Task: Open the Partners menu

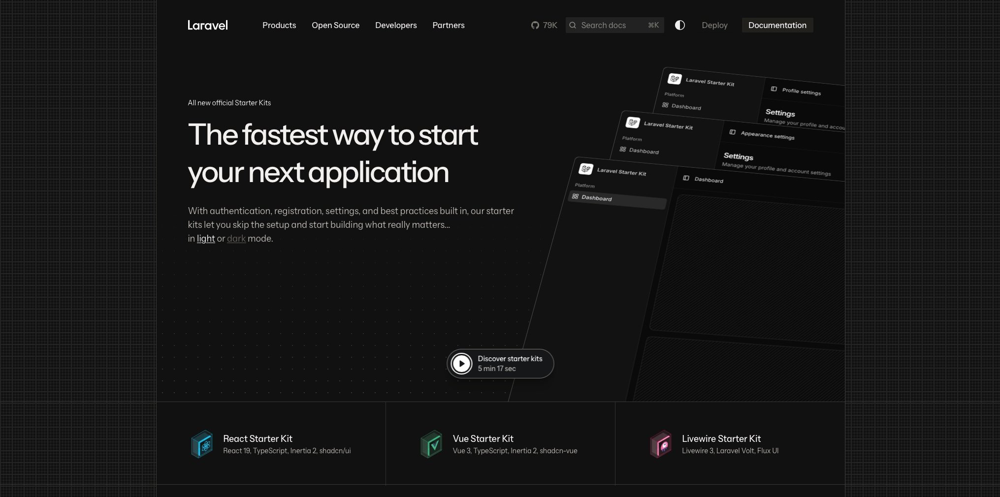Action: coord(449,25)
